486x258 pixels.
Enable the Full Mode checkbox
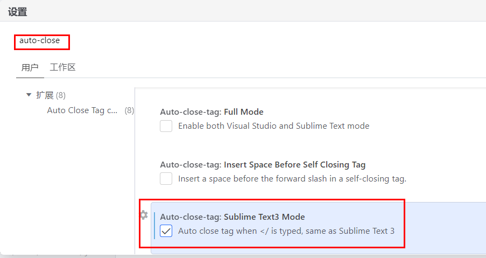point(166,126)
